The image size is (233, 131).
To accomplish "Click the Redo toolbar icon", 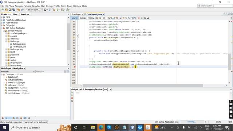I will (x=22, y=10).
